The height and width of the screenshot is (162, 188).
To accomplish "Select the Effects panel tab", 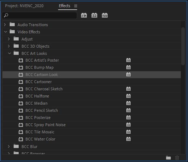I will [x=65, y=6].
